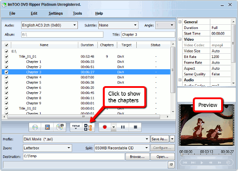Screen dimensions: 238x171
Task: Open the arrow beside record button
Action: [x=114, y=127]
